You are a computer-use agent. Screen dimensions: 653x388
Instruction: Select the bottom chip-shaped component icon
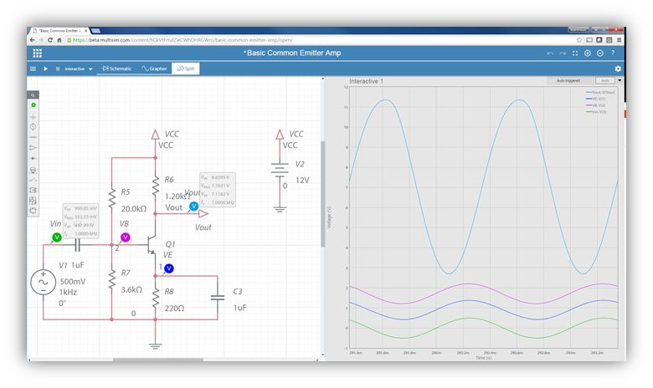pos(33,211)
